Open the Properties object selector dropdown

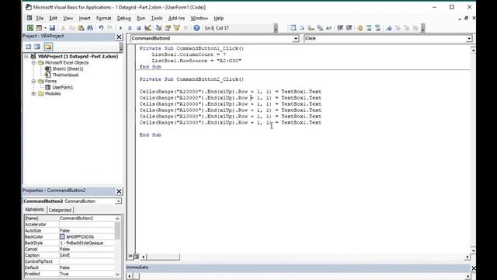coord(118,201)
